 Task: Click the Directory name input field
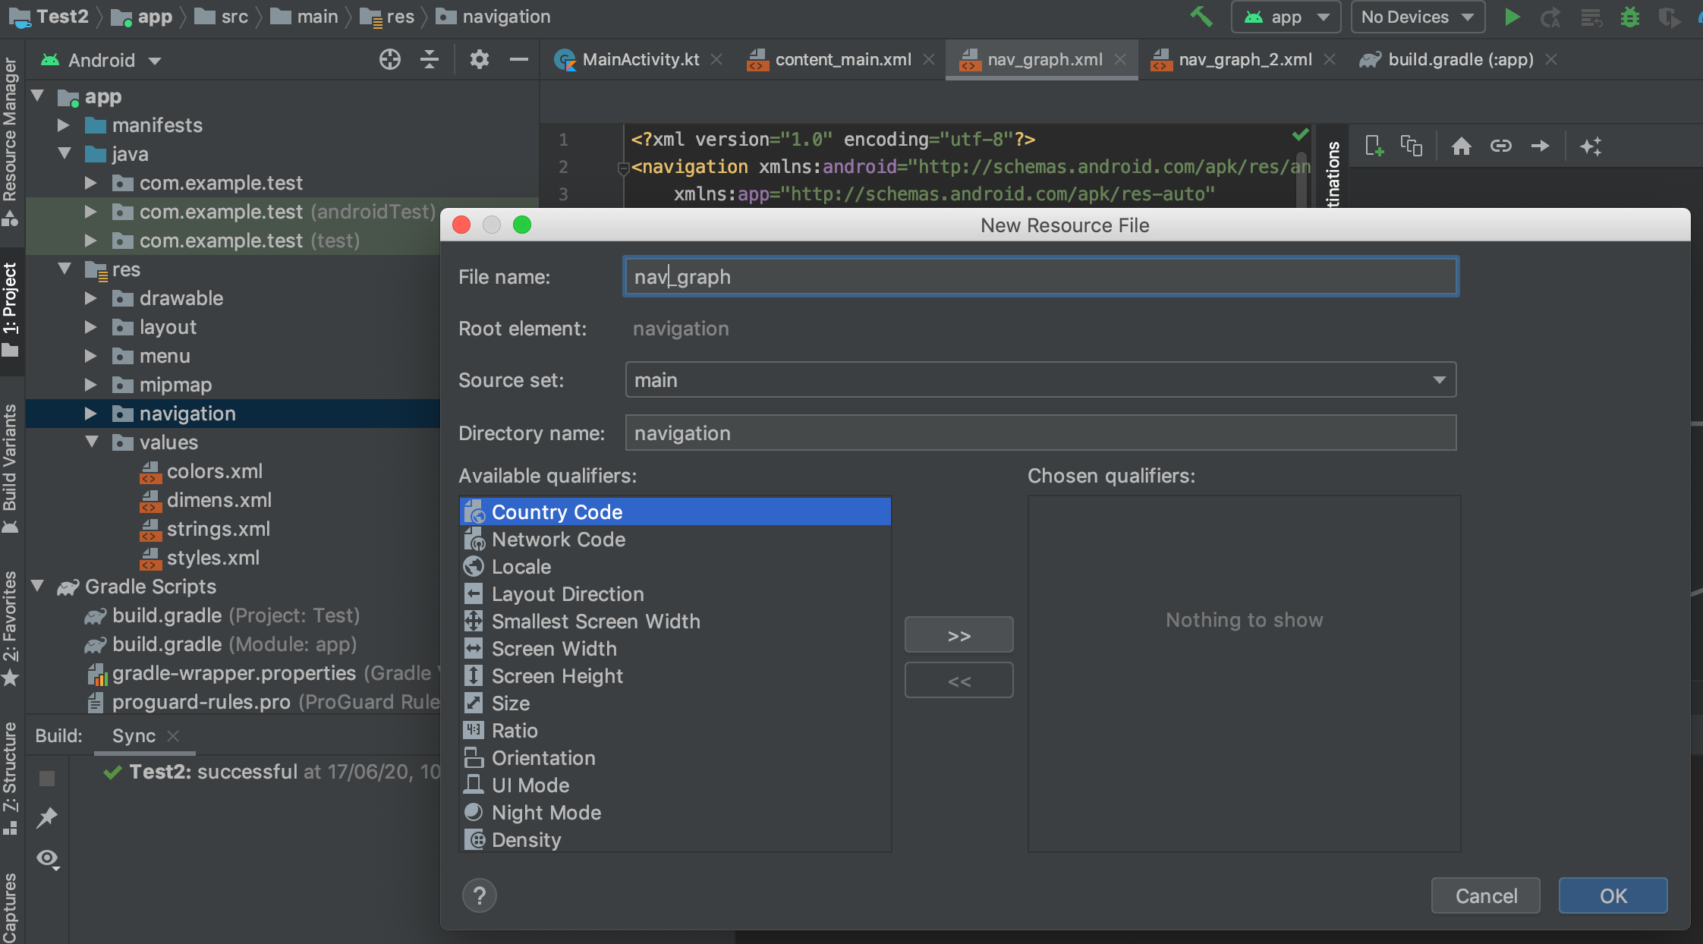(1040, 433)
